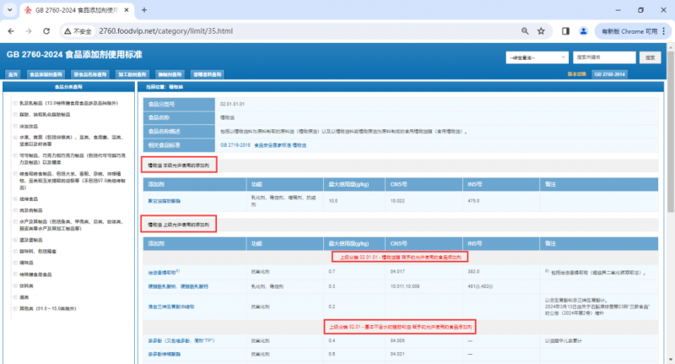Open the 综合查询 dropdown selector

coord(537,57)
